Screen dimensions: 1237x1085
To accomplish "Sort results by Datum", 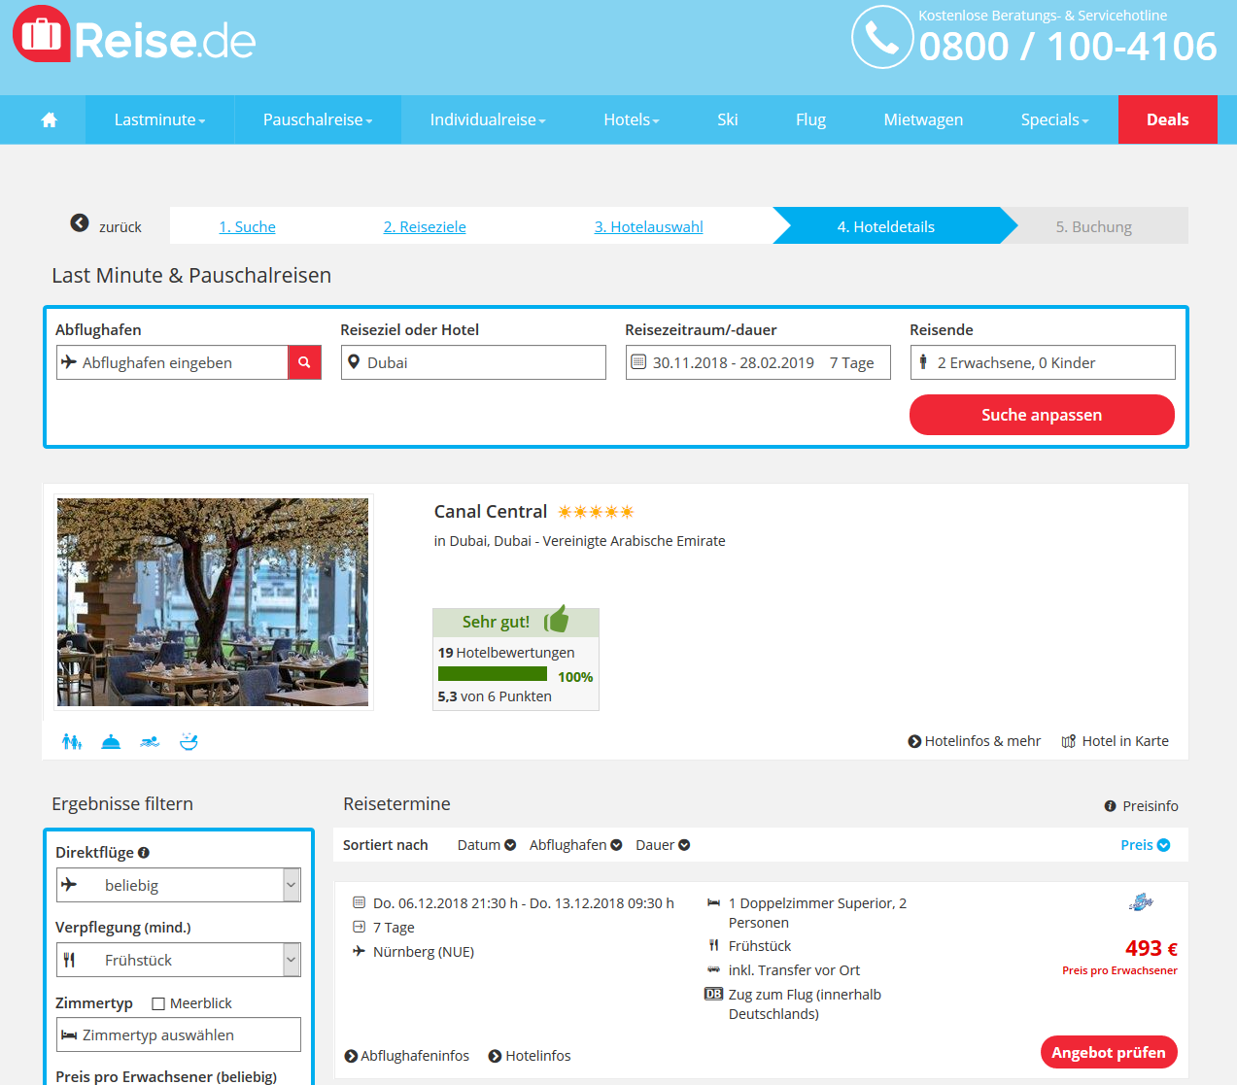I will 487,845.
